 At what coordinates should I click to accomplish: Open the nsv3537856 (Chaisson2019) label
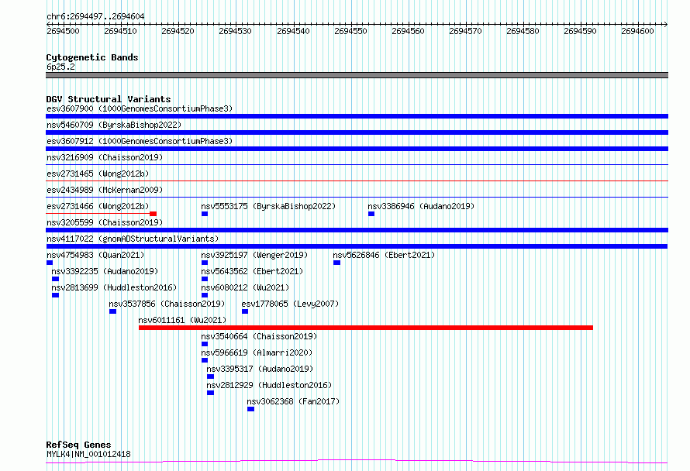point(167,304)
